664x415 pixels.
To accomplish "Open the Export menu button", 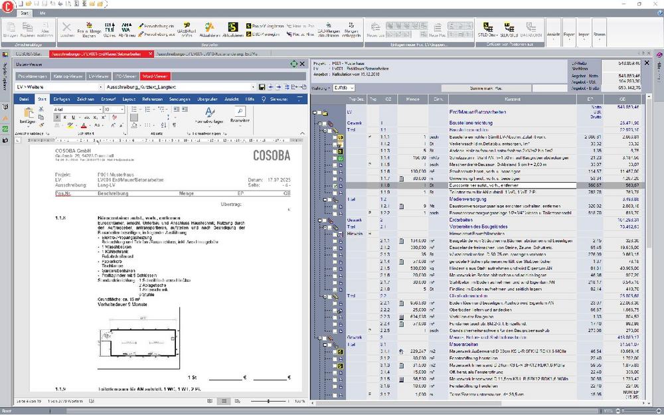I will (x=569, y=33).
